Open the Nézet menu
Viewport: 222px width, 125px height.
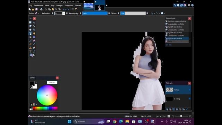[x=47, y=6]
